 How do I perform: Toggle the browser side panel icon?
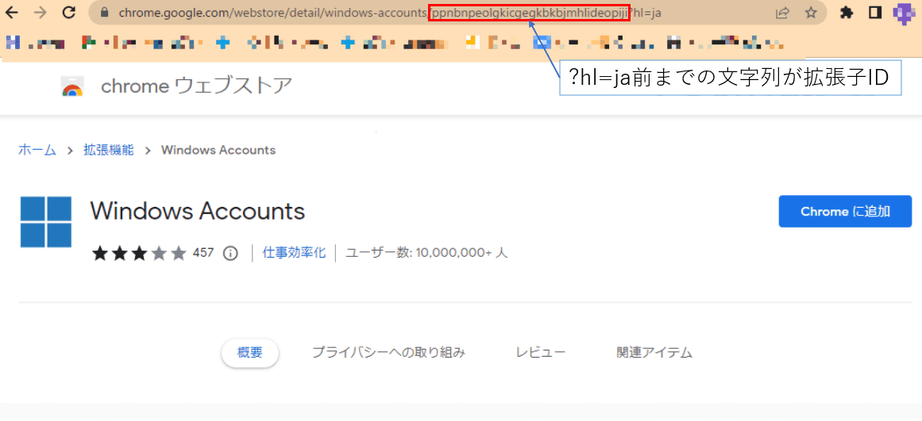click(875, 13)
